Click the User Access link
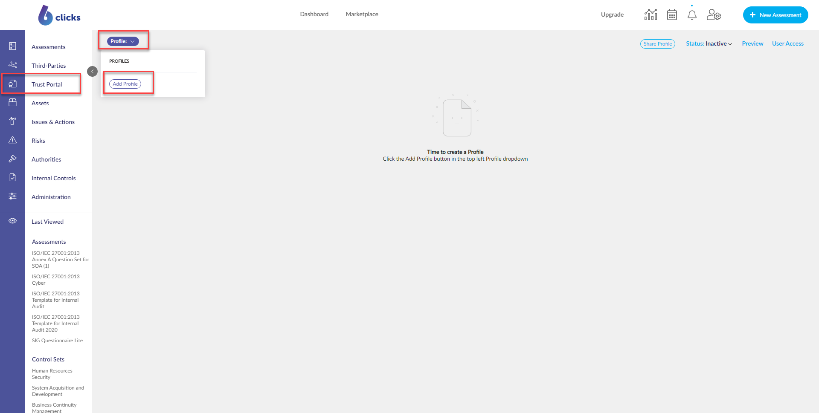Screen dimensions: 819x413 tap(787, 43)
